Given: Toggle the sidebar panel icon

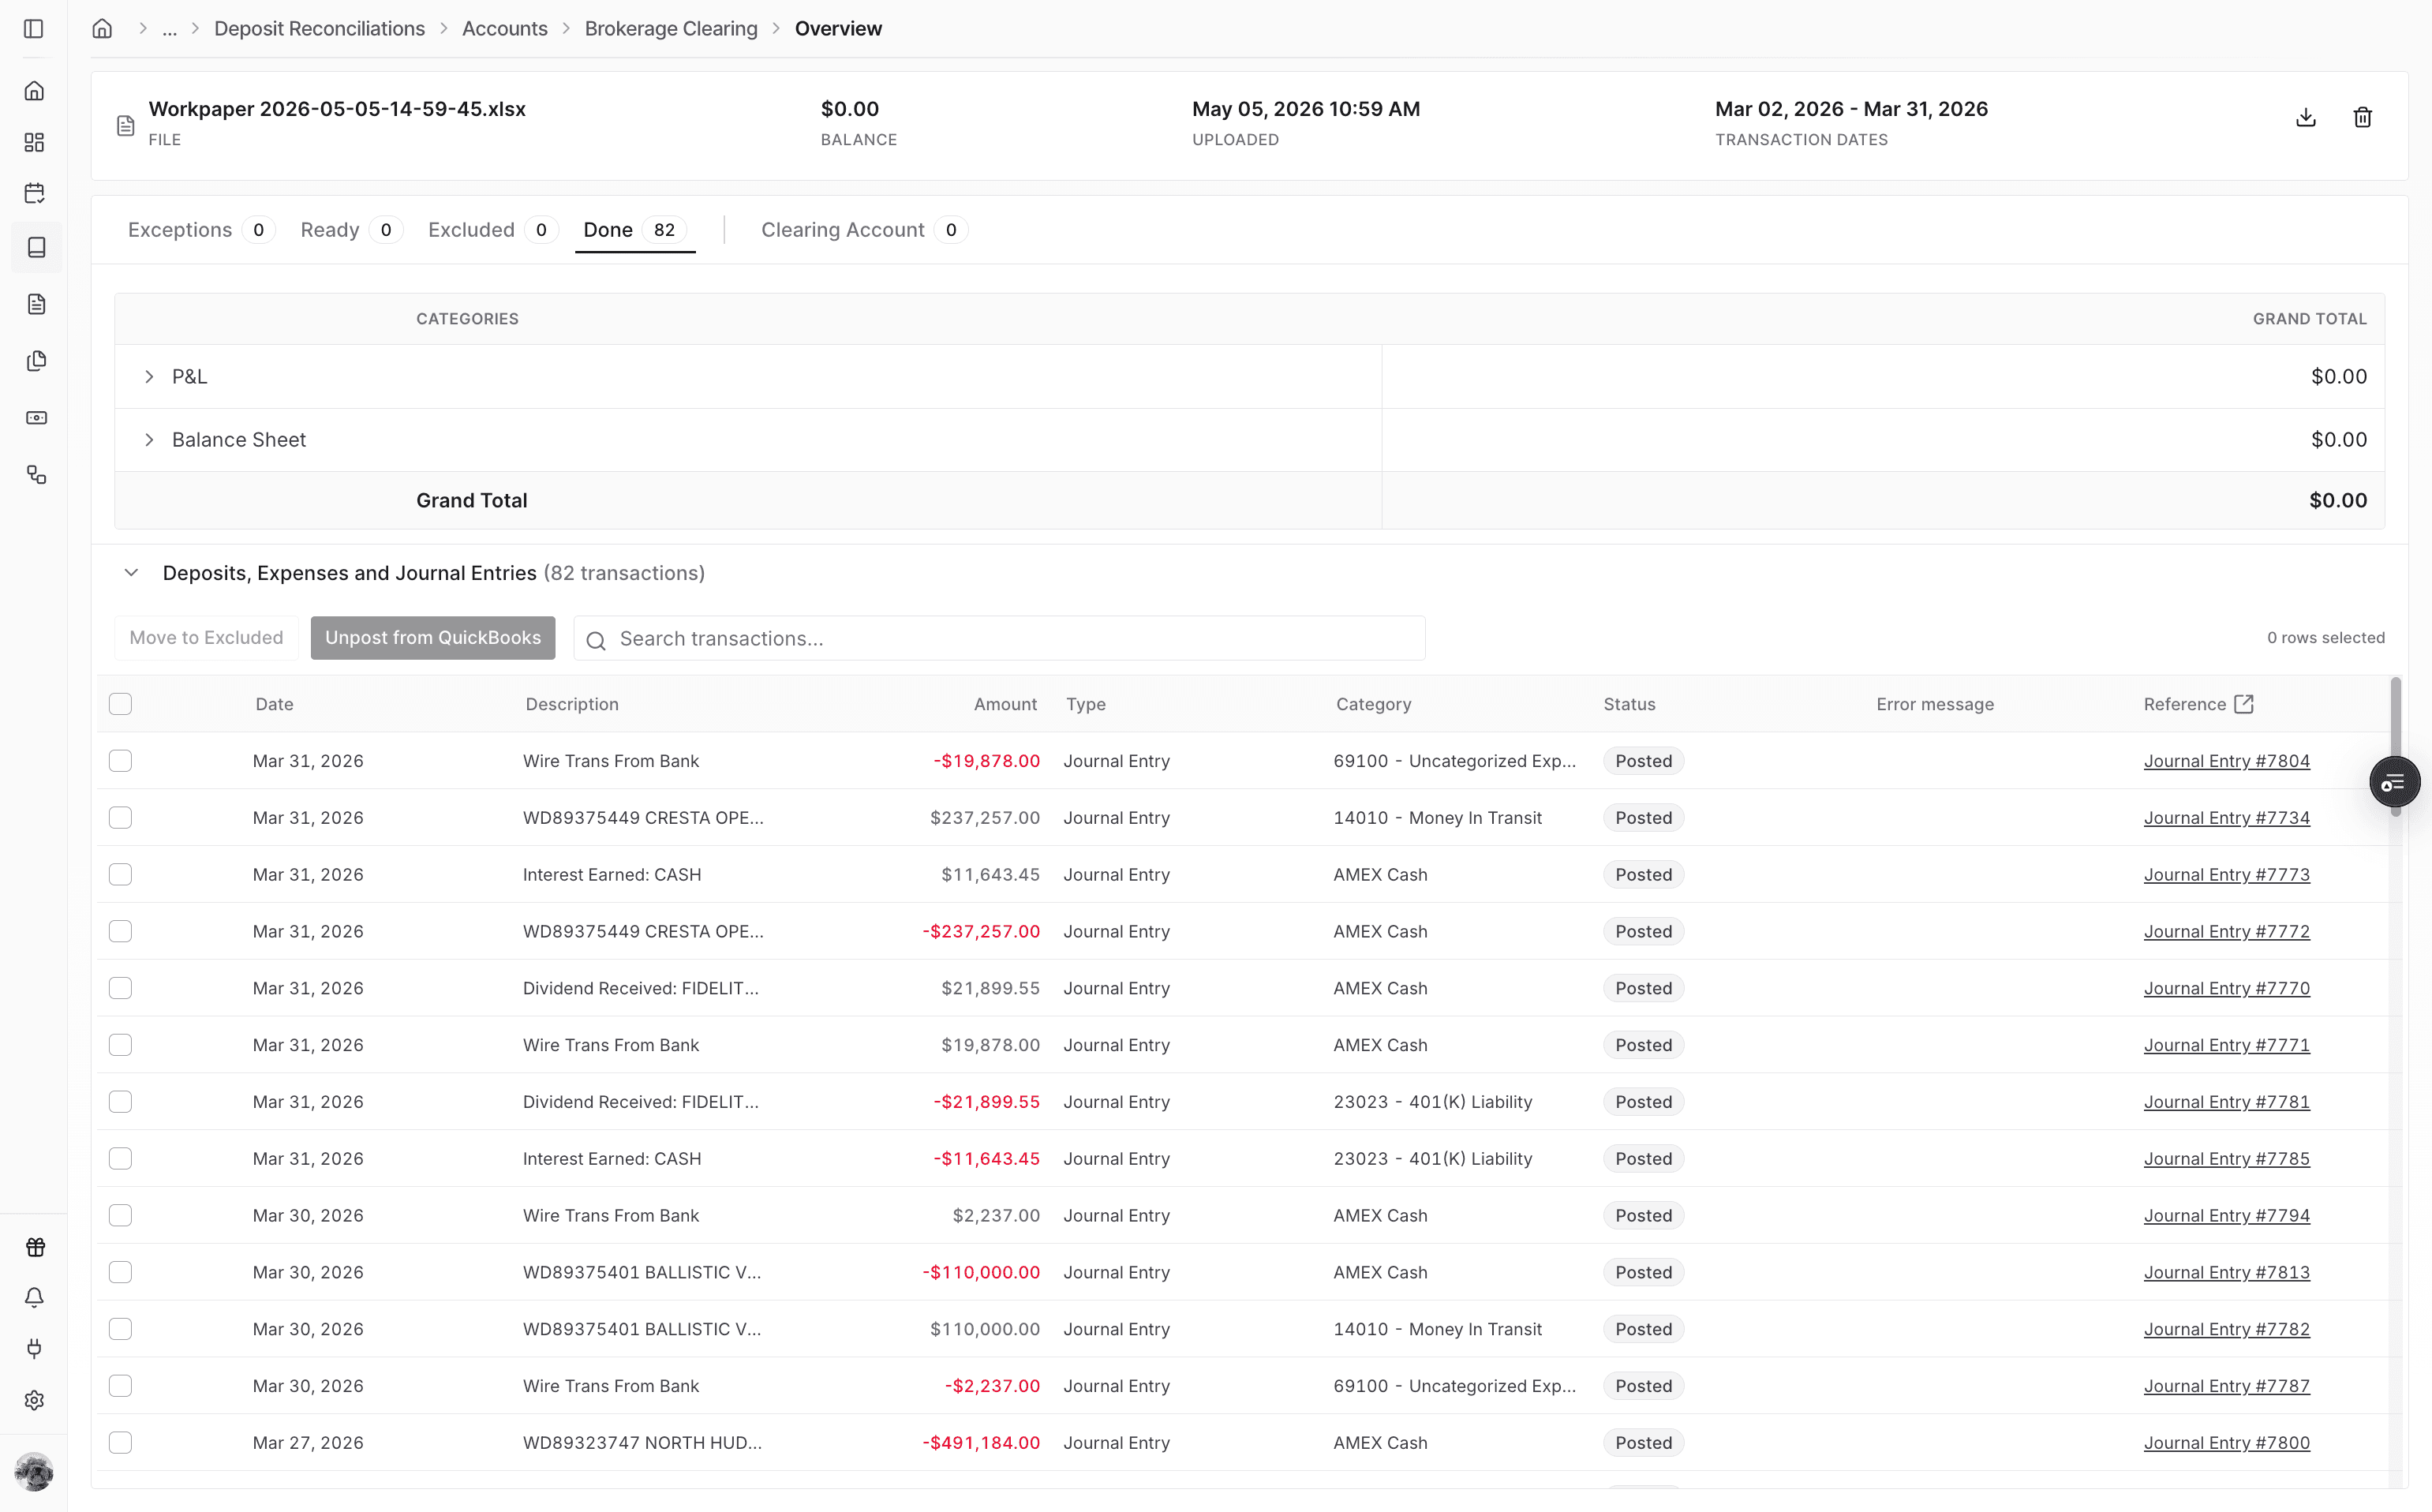Looking at the screenshot, I should tap(34, 29).
